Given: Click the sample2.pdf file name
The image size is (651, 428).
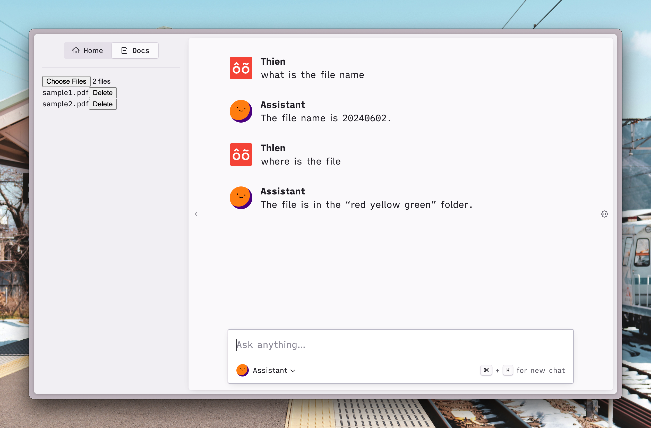Looking at the screenshot, I should 66,104.
